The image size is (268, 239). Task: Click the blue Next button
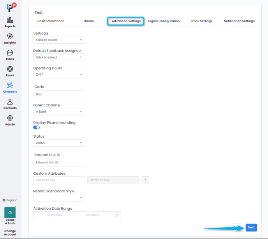click(251, 227)
